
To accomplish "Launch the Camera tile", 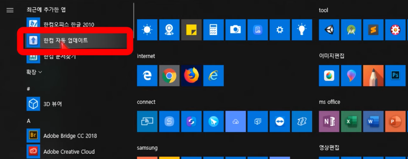I will pyautogui.click(x=236, y=30).
